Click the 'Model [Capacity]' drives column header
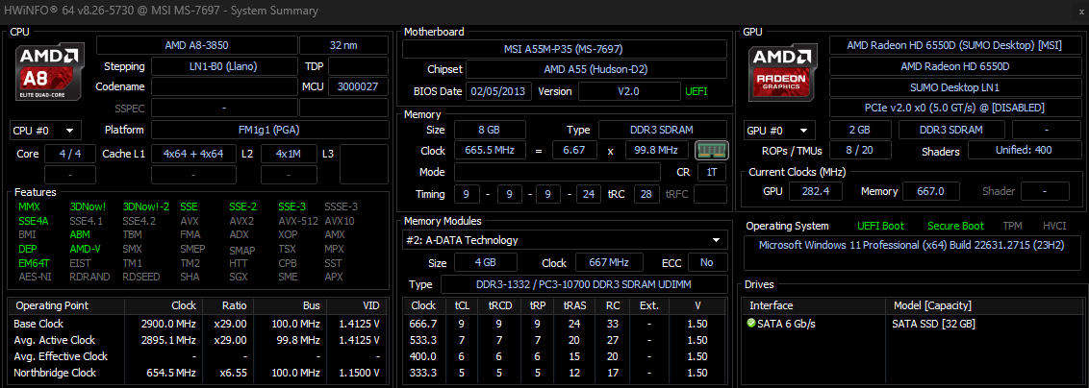The height and width of the screenshot is (388, 1089). (x=931, y=305)
